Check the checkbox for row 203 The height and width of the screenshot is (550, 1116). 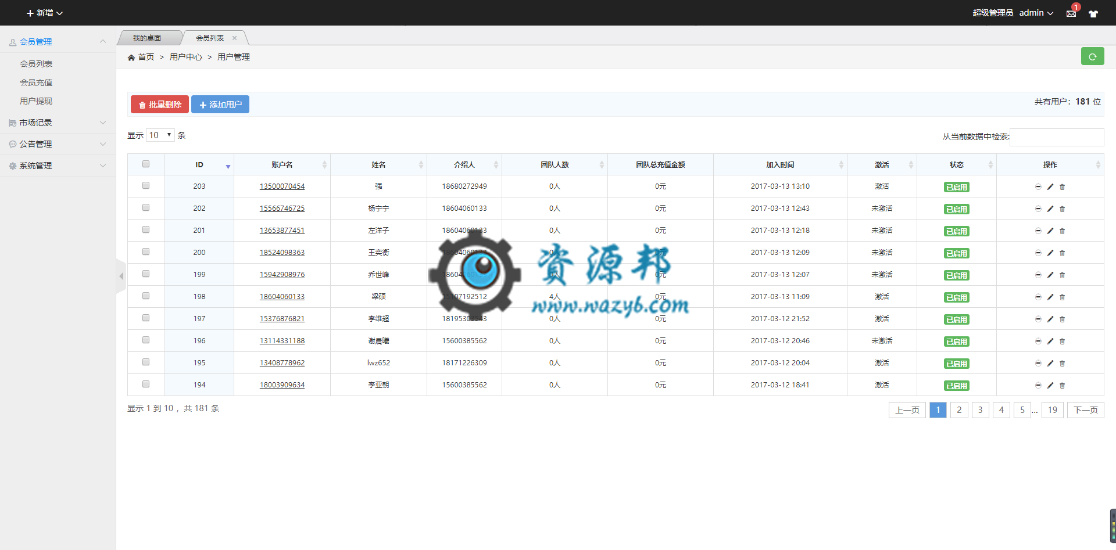point(146,185)
